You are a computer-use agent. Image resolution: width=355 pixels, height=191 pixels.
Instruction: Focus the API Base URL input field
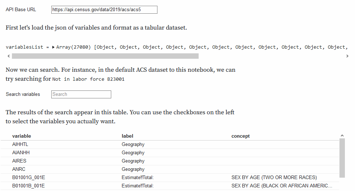[x=104, y=10]
